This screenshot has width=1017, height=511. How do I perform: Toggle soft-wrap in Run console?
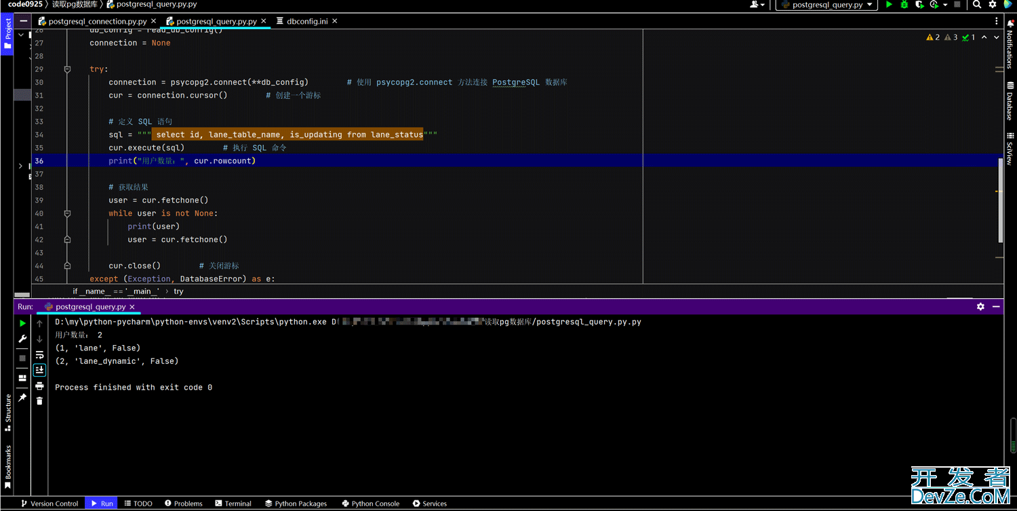(40, 354)
